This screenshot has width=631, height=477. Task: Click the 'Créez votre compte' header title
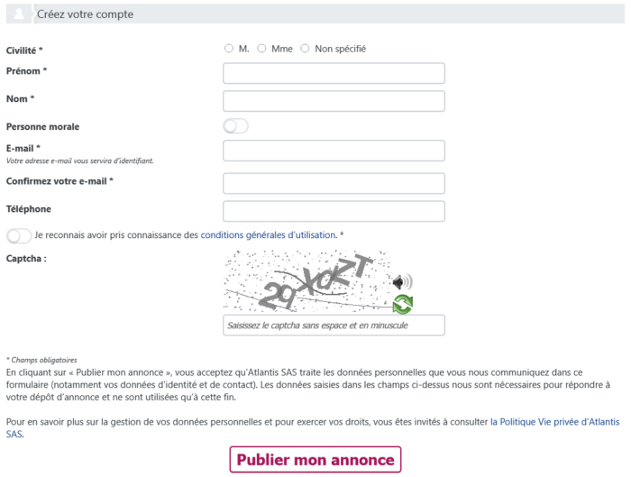click(x=85, y=14)
